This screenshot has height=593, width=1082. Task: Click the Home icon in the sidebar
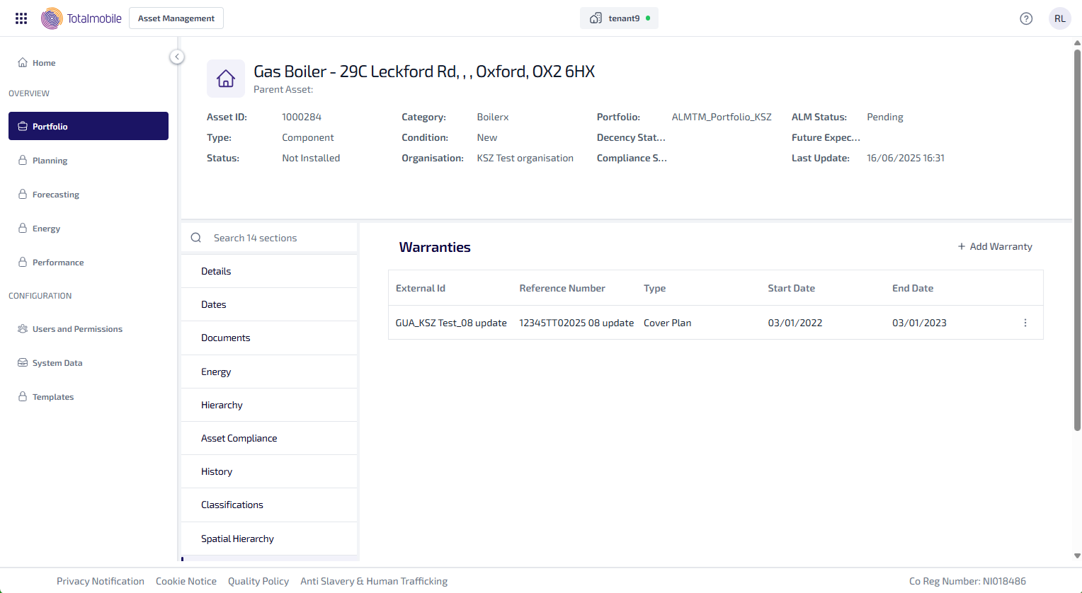[23, 63]
